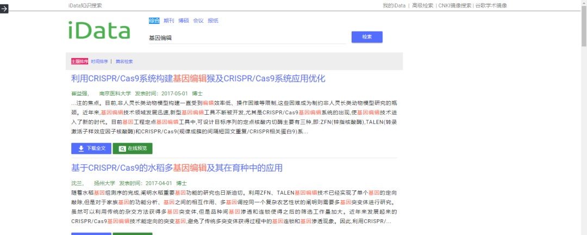
Task: Click the arrow icon at top-left corner
Action: (4, 9)
